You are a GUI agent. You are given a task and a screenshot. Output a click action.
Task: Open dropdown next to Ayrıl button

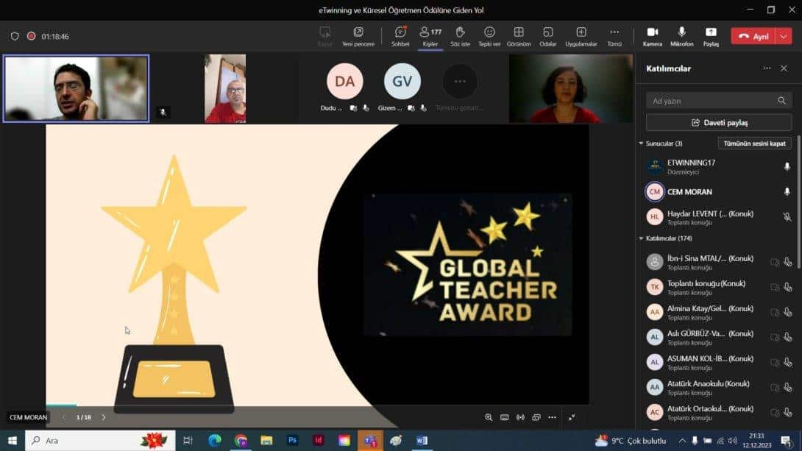784,36
